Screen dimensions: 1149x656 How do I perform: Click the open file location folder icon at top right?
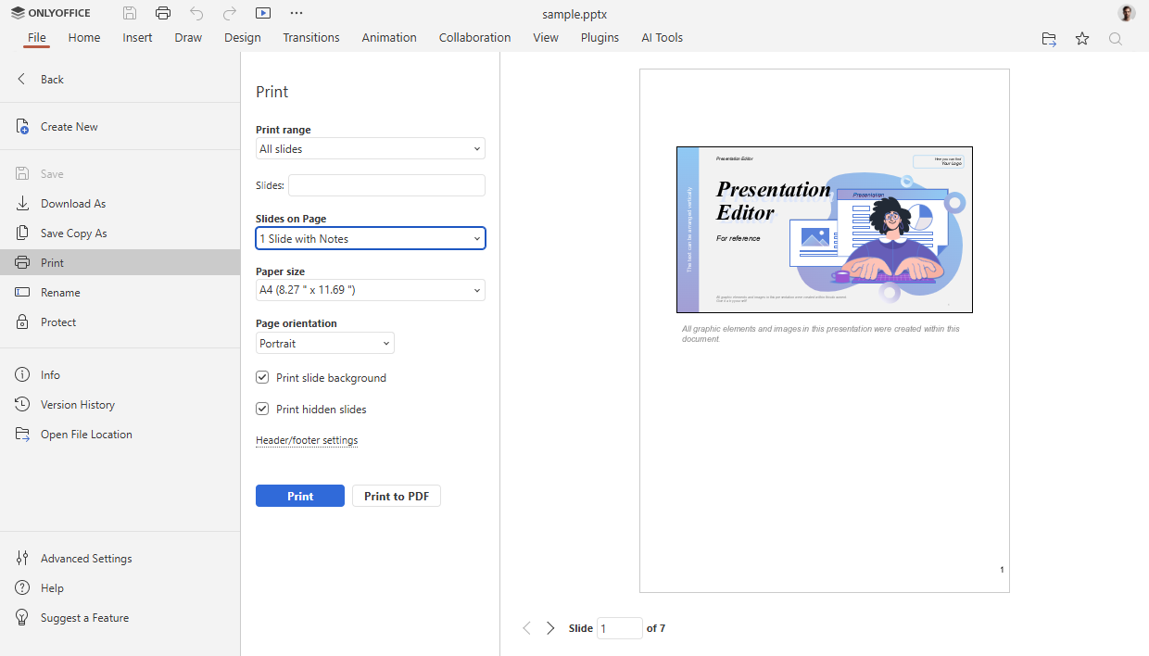1049,39
